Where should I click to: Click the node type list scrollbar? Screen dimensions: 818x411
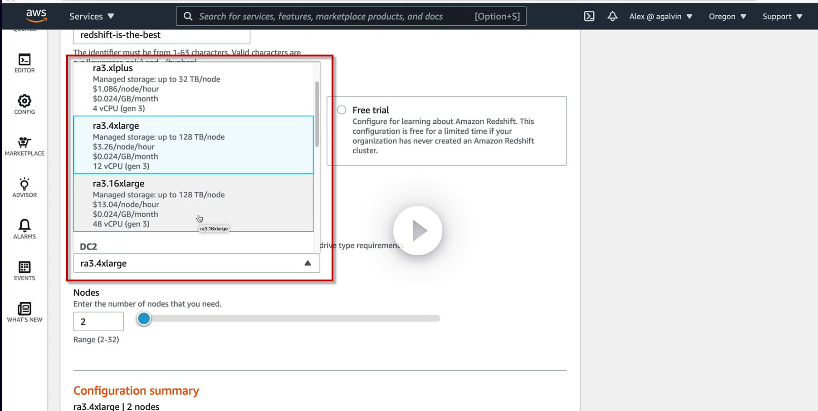click(x=317, y=114)
